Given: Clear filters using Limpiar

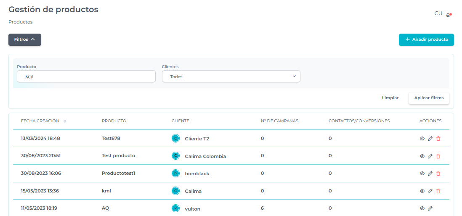Looking at the screenshot, I should 390,98.
